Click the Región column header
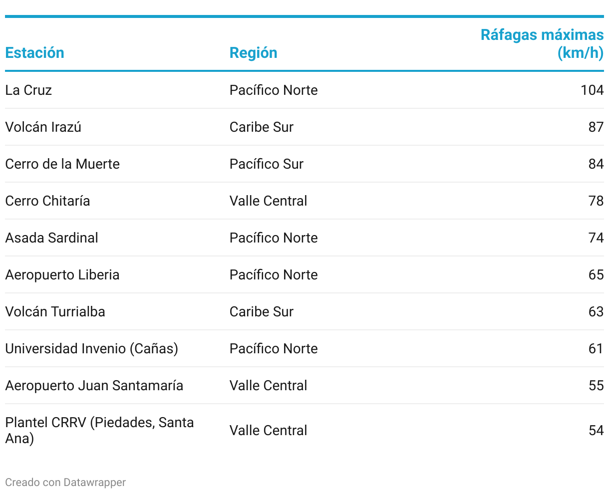This screenshot has width=609, height=494. point(253,53)
